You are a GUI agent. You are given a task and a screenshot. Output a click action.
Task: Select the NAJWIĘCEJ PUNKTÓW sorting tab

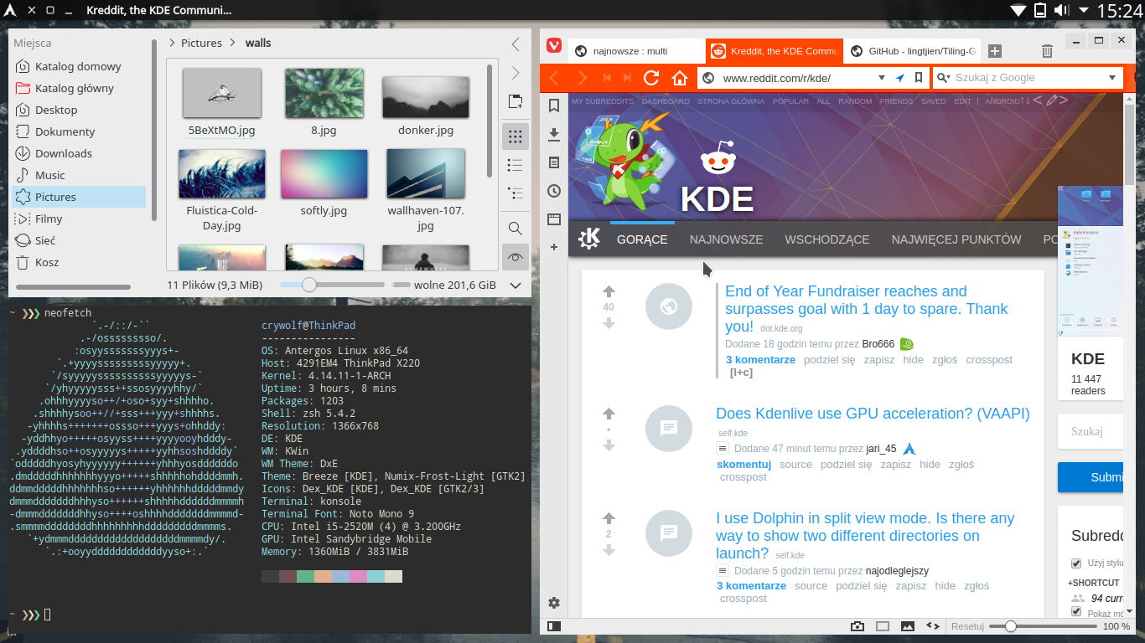pos(956,239)
